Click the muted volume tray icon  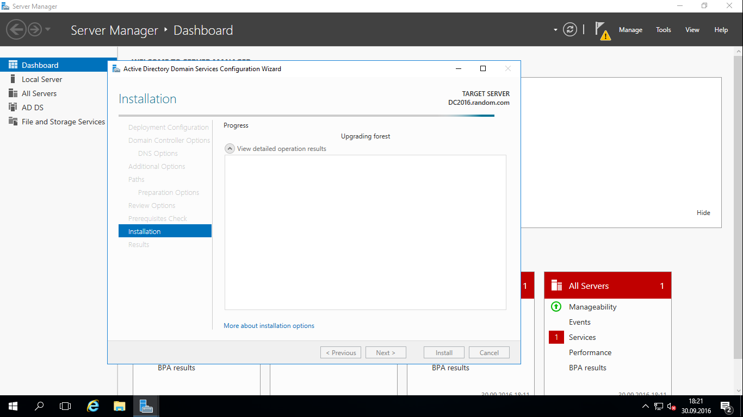672,406
